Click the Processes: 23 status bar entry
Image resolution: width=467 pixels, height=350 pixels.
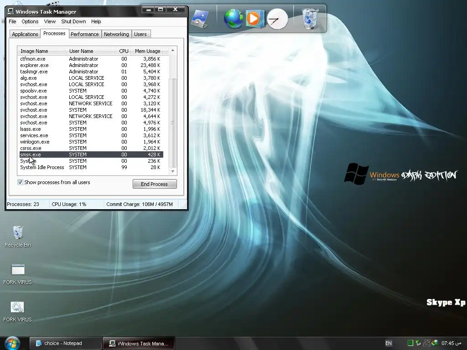click(23, 204)
